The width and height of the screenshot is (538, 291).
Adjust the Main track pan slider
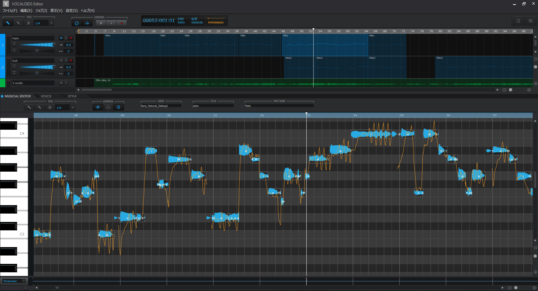click(x=37, y=51)
